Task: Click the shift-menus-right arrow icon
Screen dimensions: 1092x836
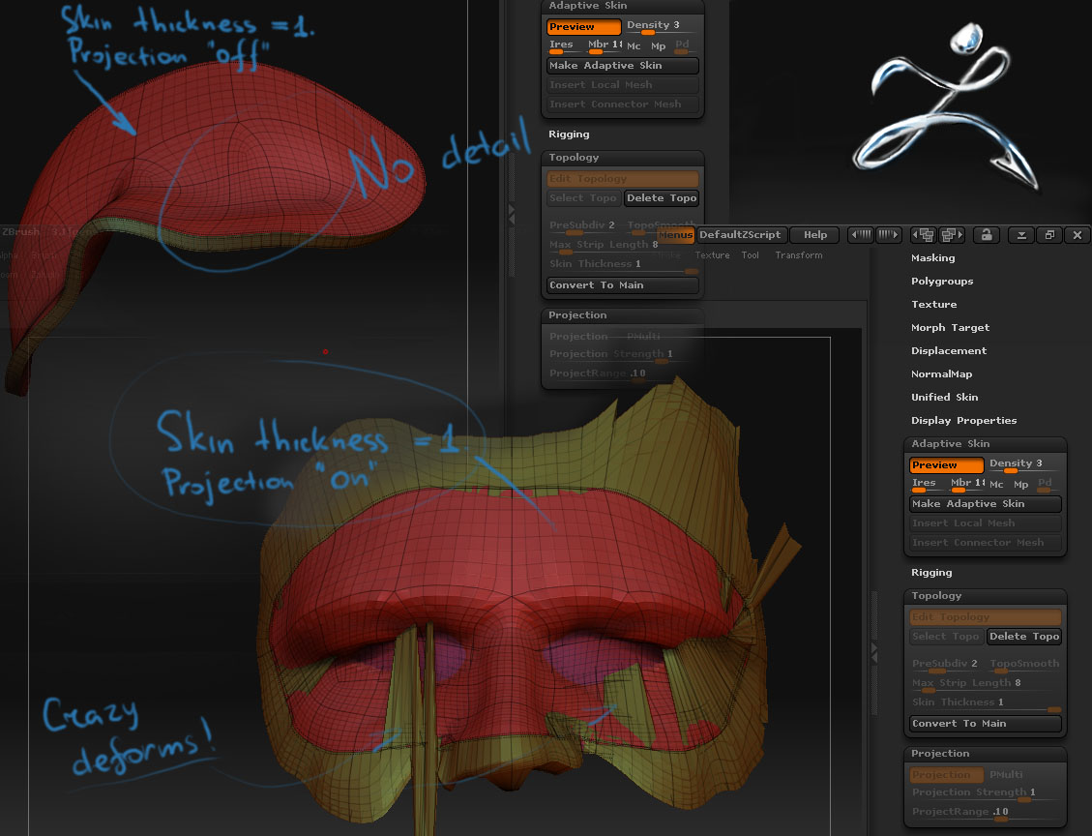Action: pyautogui.click(x=889, y=235)
